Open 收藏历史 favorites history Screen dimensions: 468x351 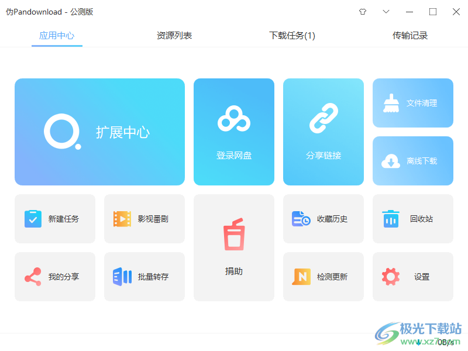[323, 218]
